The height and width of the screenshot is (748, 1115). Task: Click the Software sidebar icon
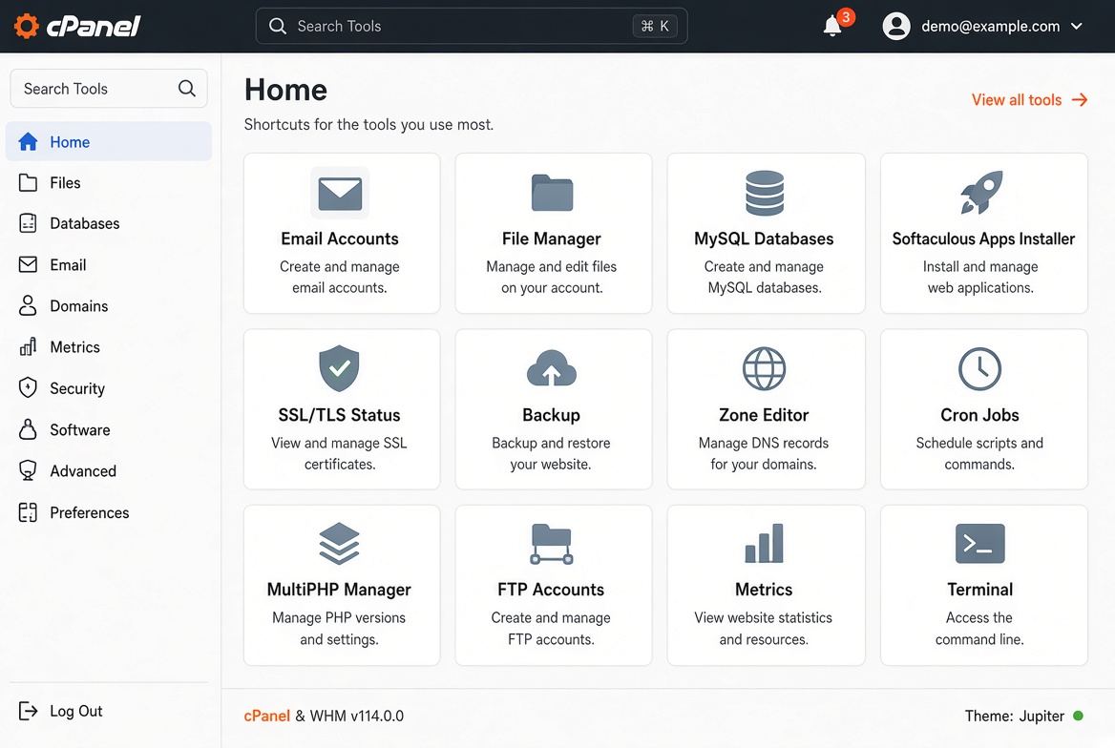click(x=28, y=429)
